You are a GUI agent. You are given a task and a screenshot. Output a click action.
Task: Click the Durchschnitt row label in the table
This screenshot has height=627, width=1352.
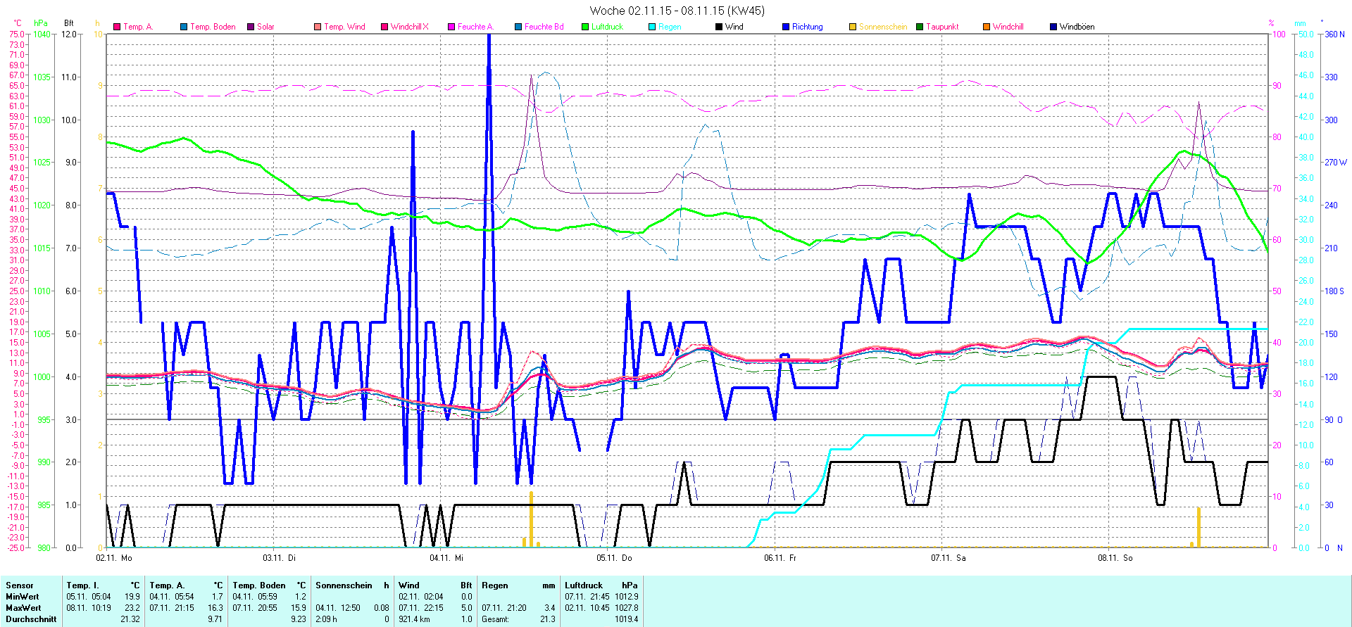pyautogui.click(x=31, y=619)
